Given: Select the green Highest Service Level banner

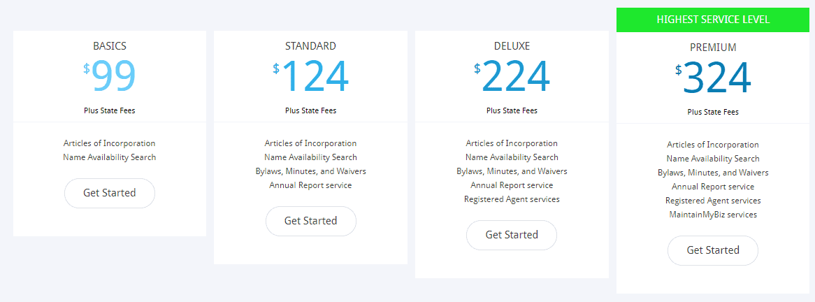Looking at the screenshot, I should [x=713, y=20].
